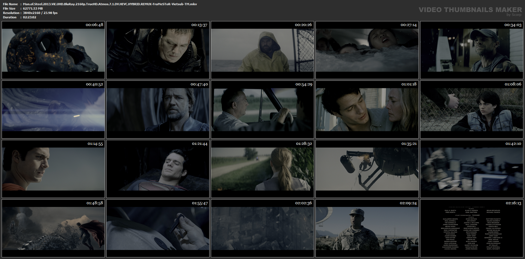This screenshot has width=525, height=259.
Task: Choose the credits frame at 02:16:13
Action: (x=472, y=228)
